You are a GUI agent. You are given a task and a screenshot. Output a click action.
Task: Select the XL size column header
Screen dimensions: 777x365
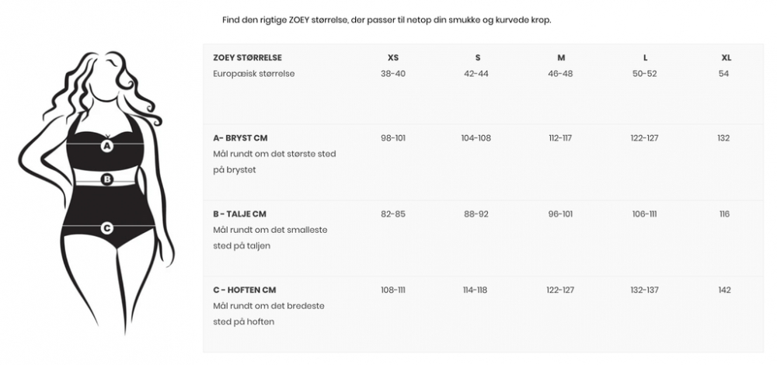coord(726,58)
